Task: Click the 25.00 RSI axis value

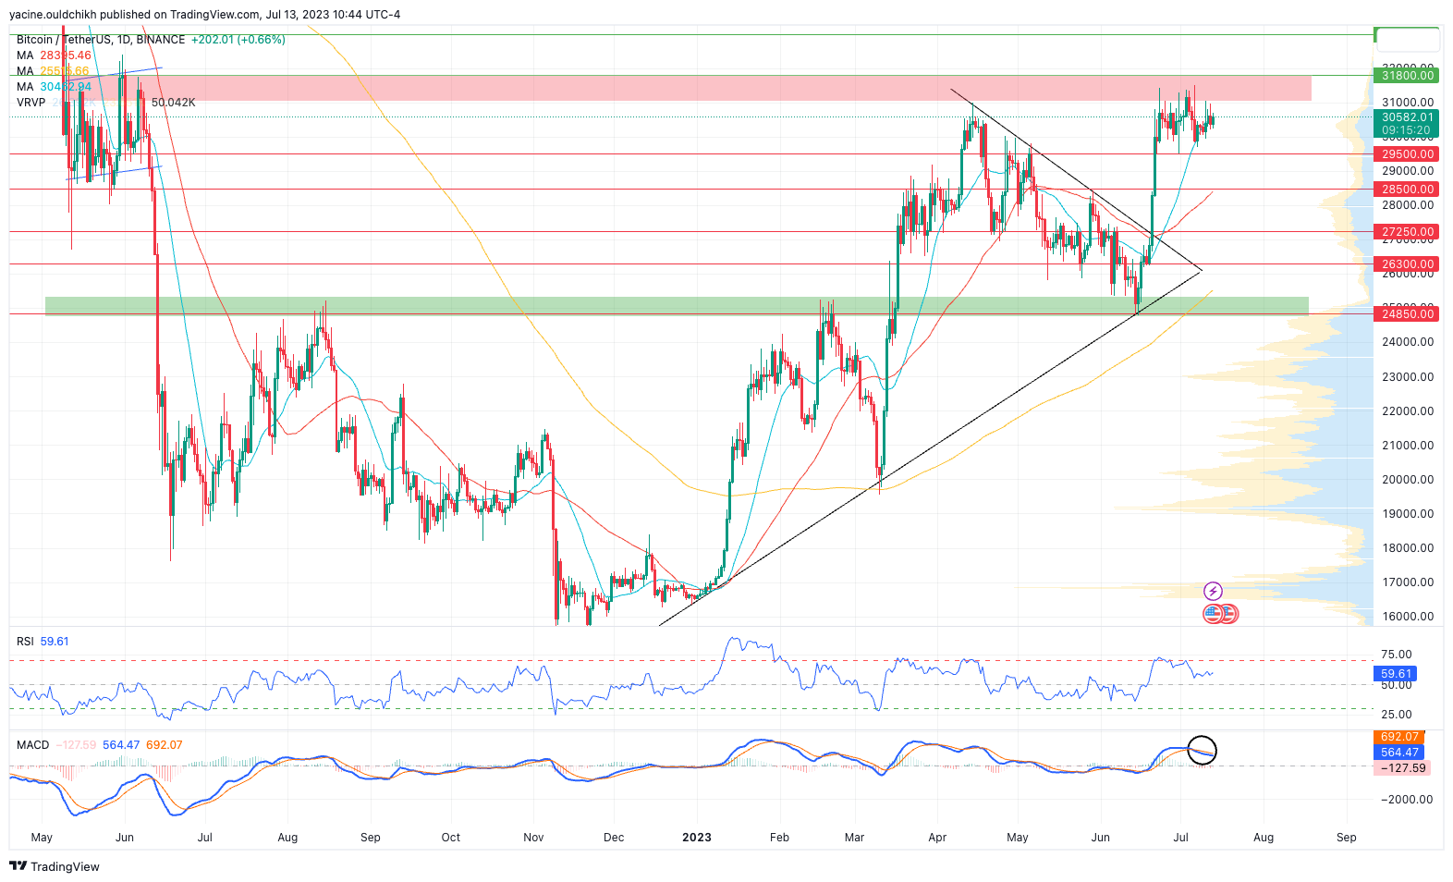Action: pos(1397,715)
